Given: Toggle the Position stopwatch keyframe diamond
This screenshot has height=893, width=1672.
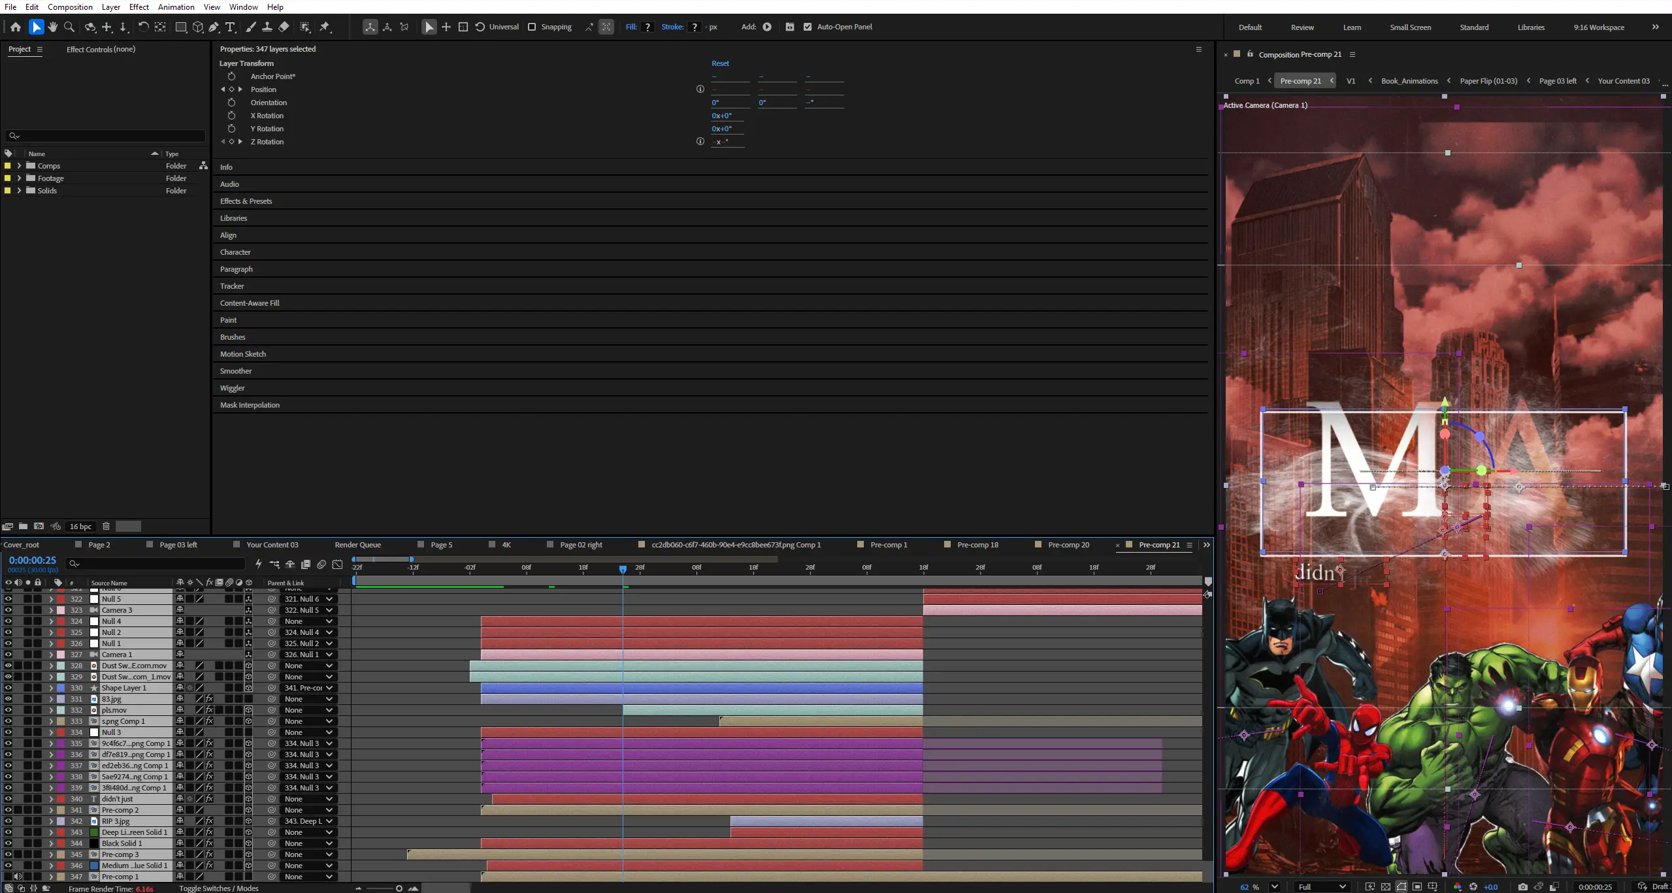Looking at the screenshot, I should point(231,89).
